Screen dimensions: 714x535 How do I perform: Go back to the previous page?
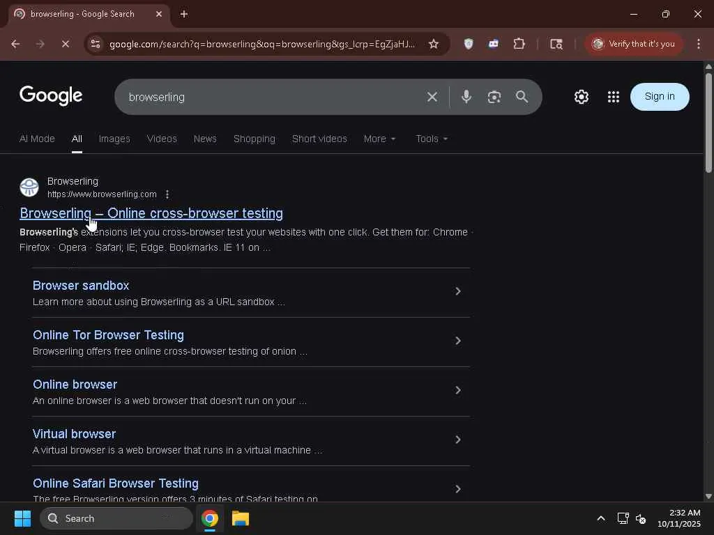[15, 44]
